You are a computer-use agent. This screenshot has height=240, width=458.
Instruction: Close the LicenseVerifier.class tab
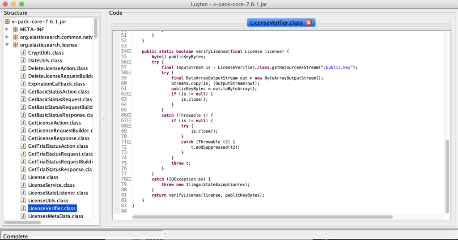(309, 22)
